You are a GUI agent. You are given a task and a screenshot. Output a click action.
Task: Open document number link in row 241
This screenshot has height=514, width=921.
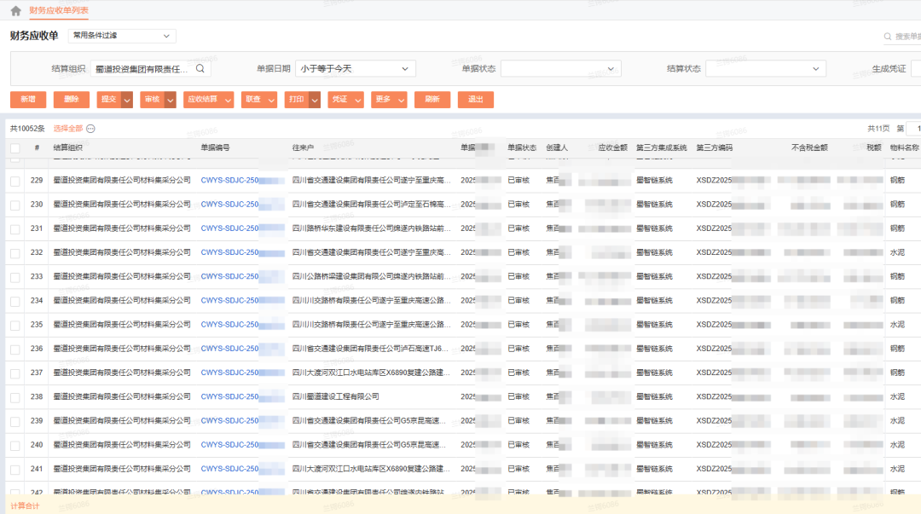[x=242, y=470]
